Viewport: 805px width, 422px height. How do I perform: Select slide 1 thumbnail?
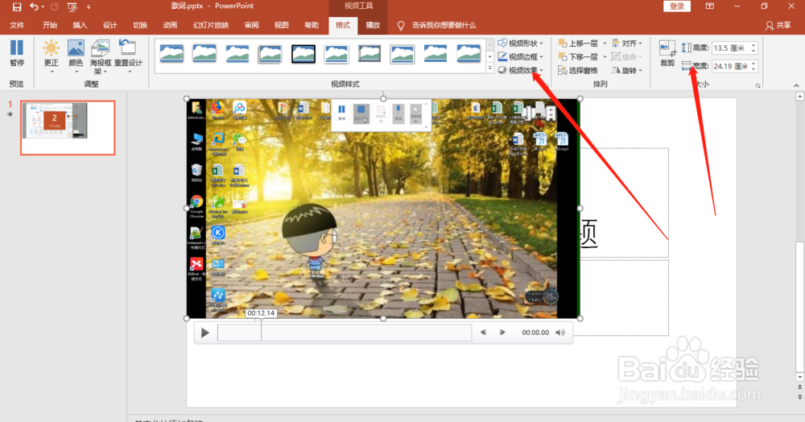pos(68,127)
